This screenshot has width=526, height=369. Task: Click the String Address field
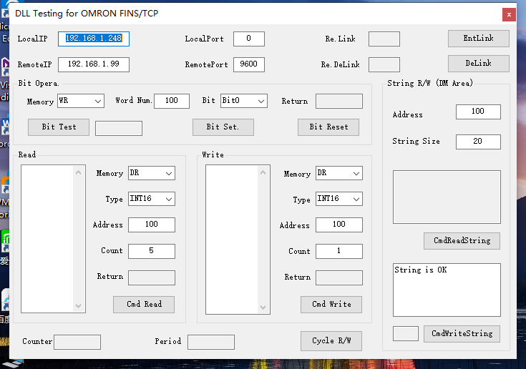478,112
